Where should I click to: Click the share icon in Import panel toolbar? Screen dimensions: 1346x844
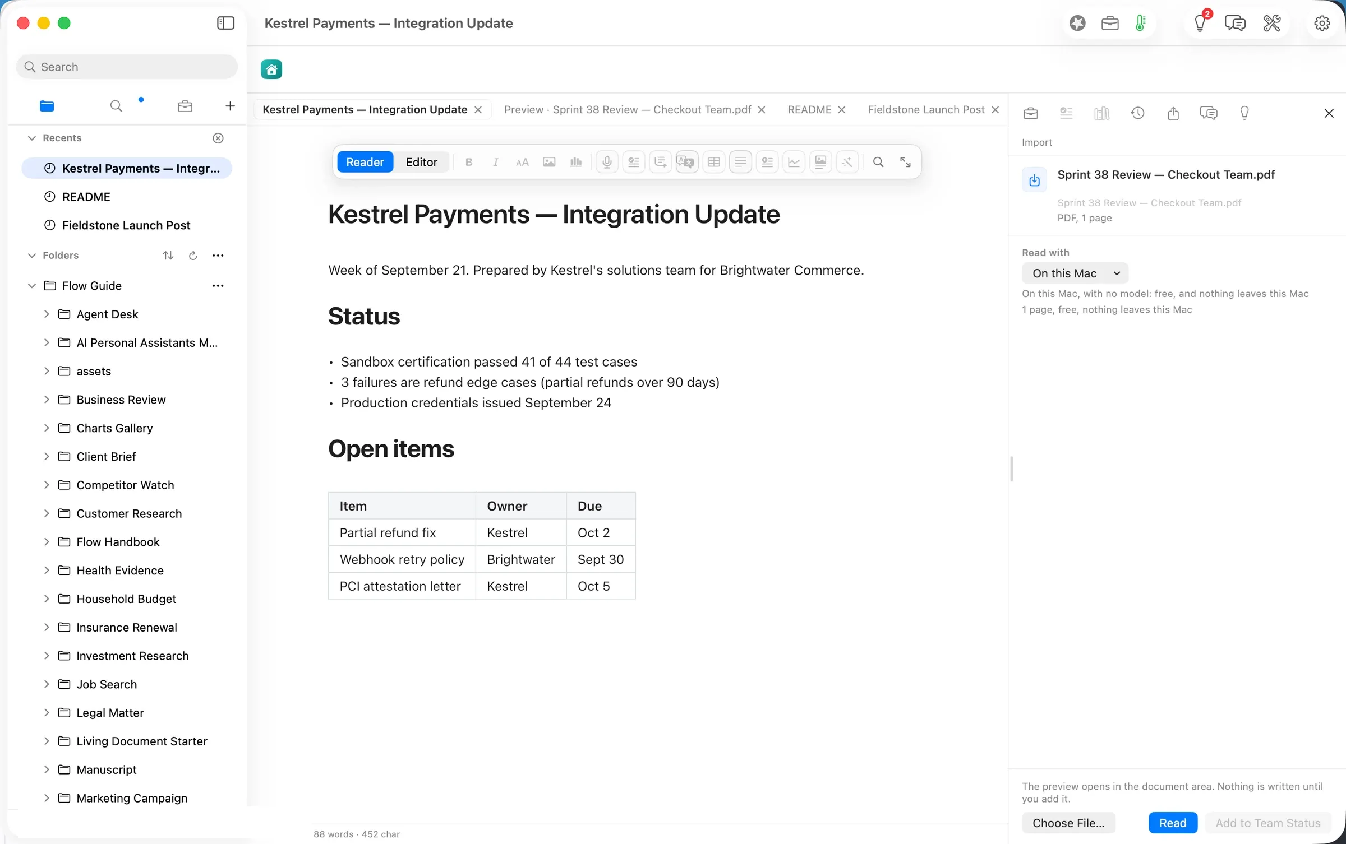tap(1173, 113)
